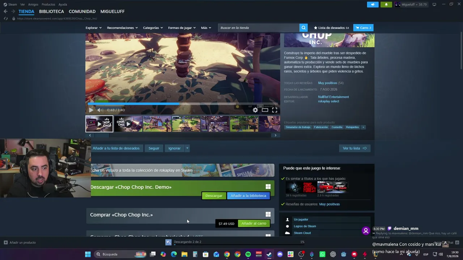
Task: Click Añadir a tu lista de deseados
Action: point(116,148)
